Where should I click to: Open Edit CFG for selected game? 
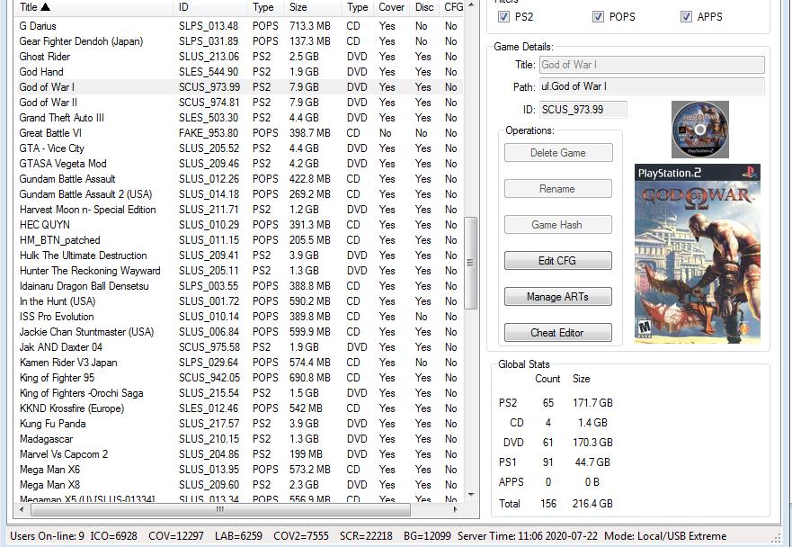pyautogui.click(x=558, y=260)
